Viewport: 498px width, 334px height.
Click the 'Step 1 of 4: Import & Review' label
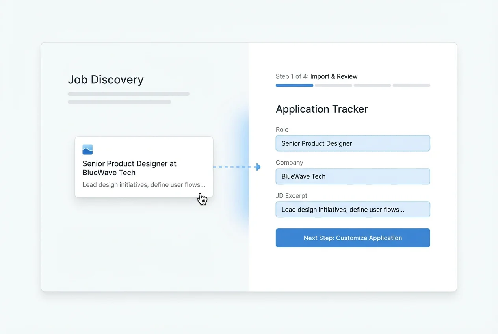pos(317,76)
